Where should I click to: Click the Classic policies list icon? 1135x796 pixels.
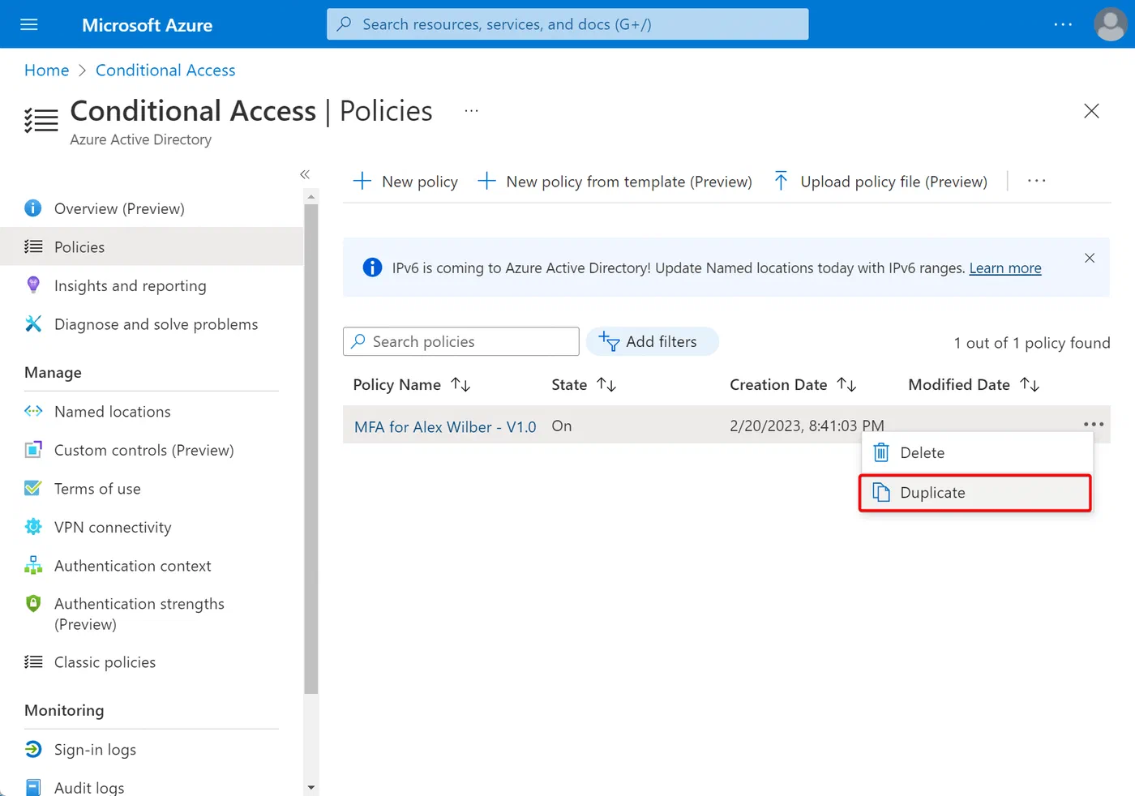33,662
